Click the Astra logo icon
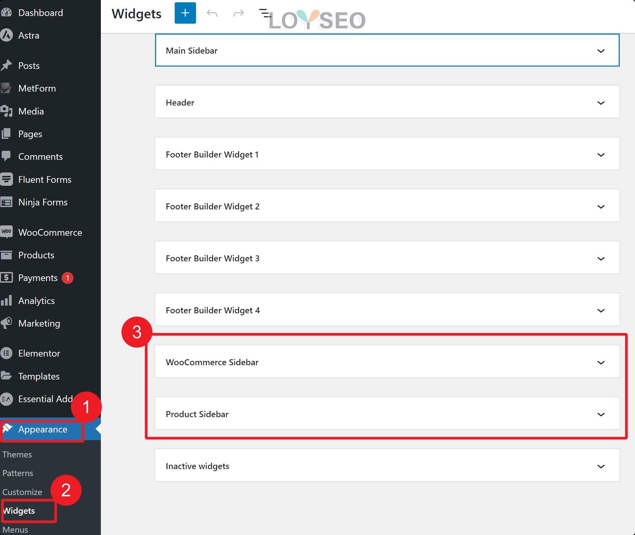635x535 pixels. (6, 35)
